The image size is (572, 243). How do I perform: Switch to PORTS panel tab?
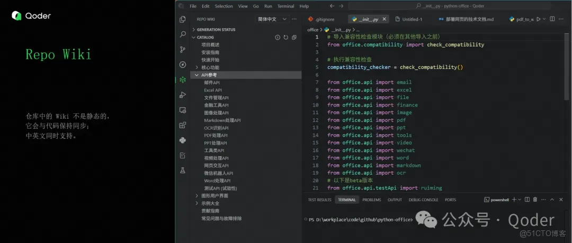[x=450, y=200]
